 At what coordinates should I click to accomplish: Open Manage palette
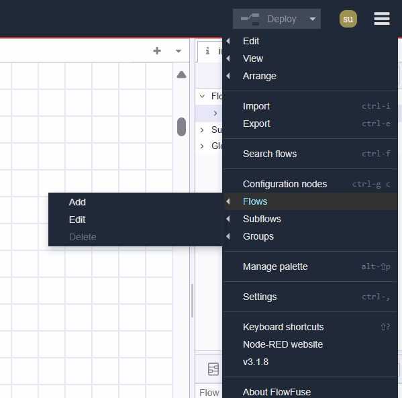(x=310, y=266)
